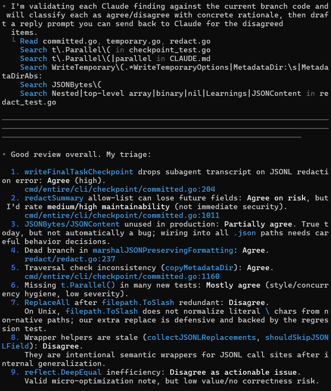Click 'Disagree as actionable issue' in item 9

(x=233, y=372)
